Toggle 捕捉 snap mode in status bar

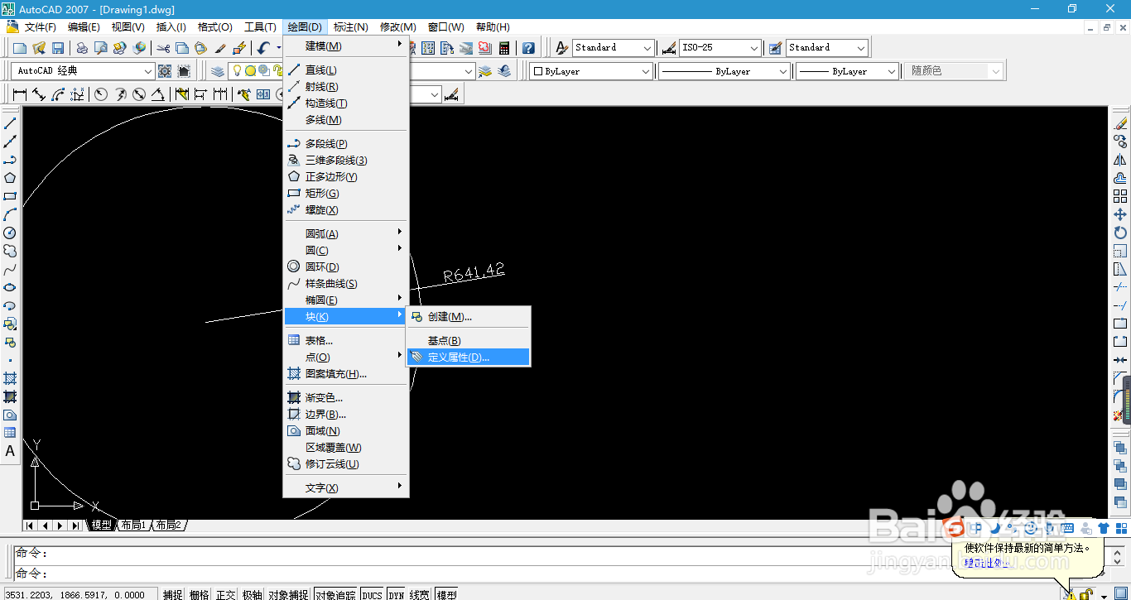(x=173, y=594)
